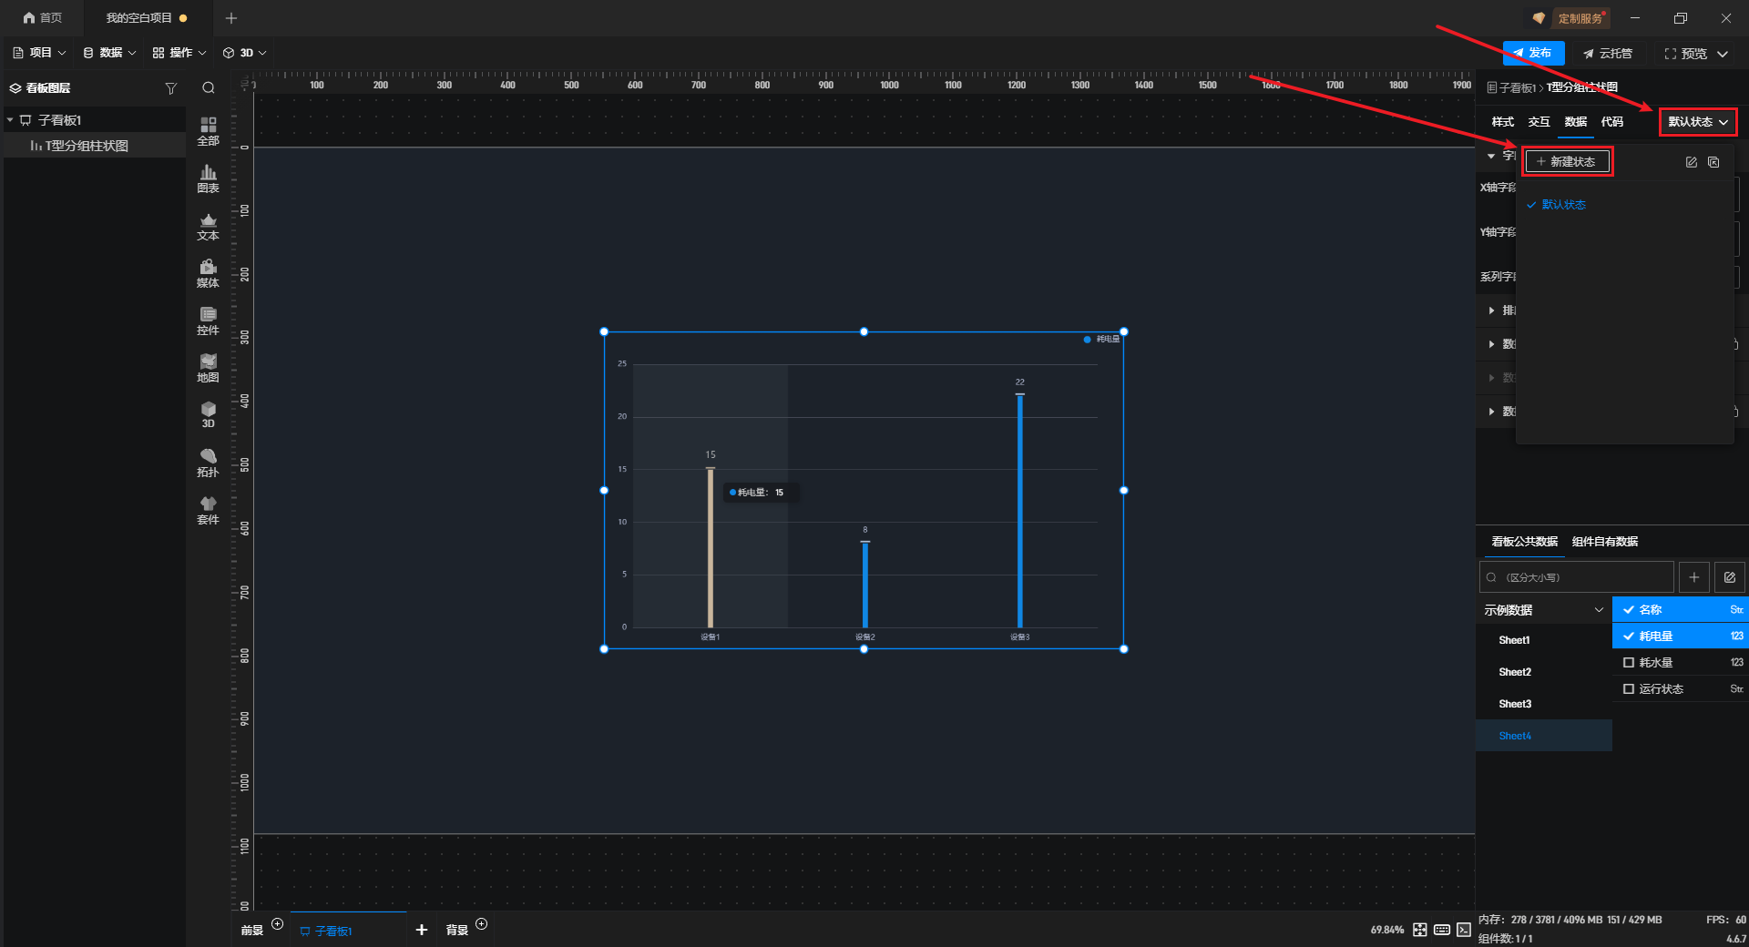
Task: Click the 新建状态 button
Action: point(1567,162)
